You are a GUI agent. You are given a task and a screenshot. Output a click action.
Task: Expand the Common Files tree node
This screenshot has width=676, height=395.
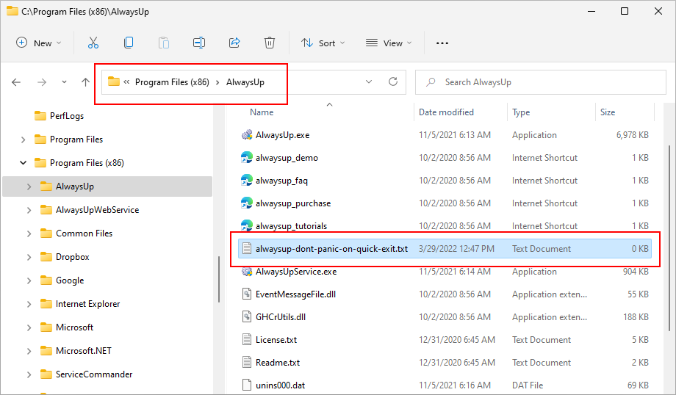coord(29,233)
